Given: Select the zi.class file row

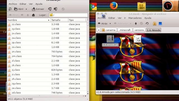Looking at the screenshot, I should (x=47, y=74).
